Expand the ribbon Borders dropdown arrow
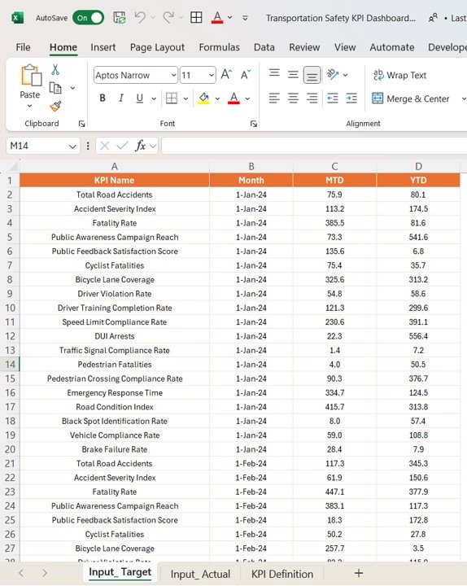The width and height of the screenshot is (467, 586). (x=185, y=98)
